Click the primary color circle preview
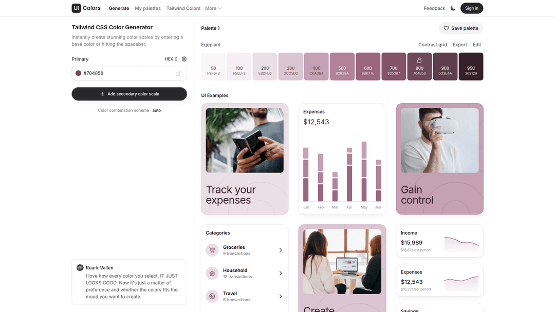 click(79, 73)
